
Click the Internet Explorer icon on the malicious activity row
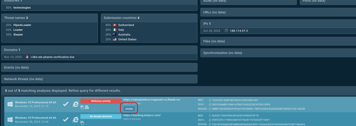75,104
